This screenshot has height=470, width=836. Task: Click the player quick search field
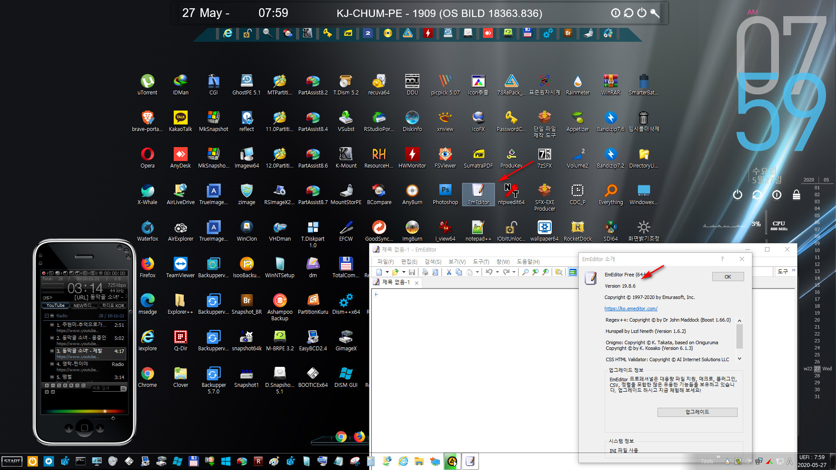pos(105,388)
